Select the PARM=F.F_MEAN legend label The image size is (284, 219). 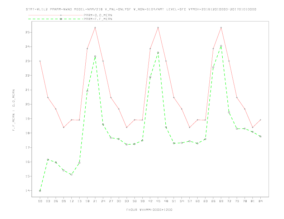point(98,19)
